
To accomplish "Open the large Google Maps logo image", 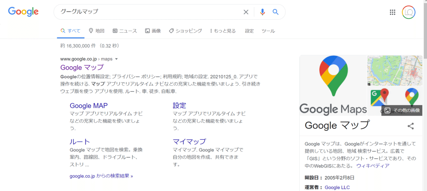I will click(x=333, y=85).
